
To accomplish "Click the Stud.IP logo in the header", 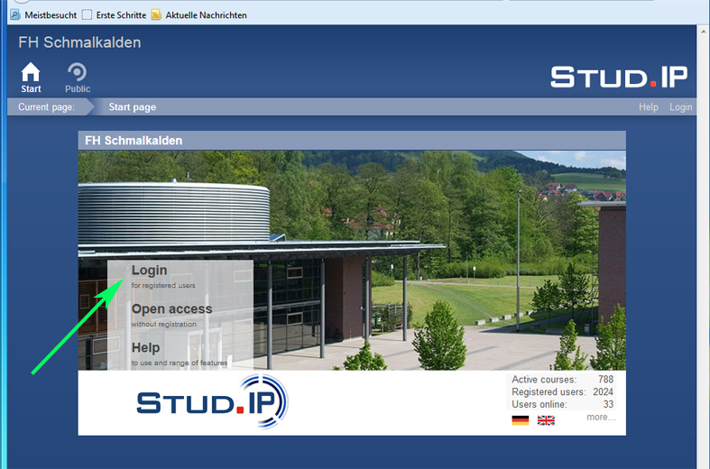I will click(619, 77).
